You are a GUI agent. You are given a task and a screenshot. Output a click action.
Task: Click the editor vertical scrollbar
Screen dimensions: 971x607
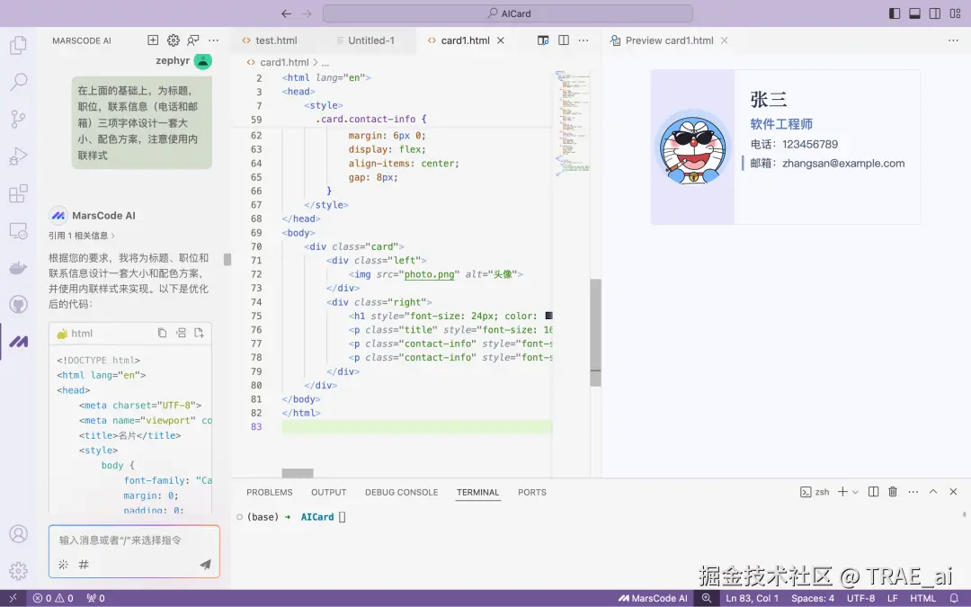[595, 332]
